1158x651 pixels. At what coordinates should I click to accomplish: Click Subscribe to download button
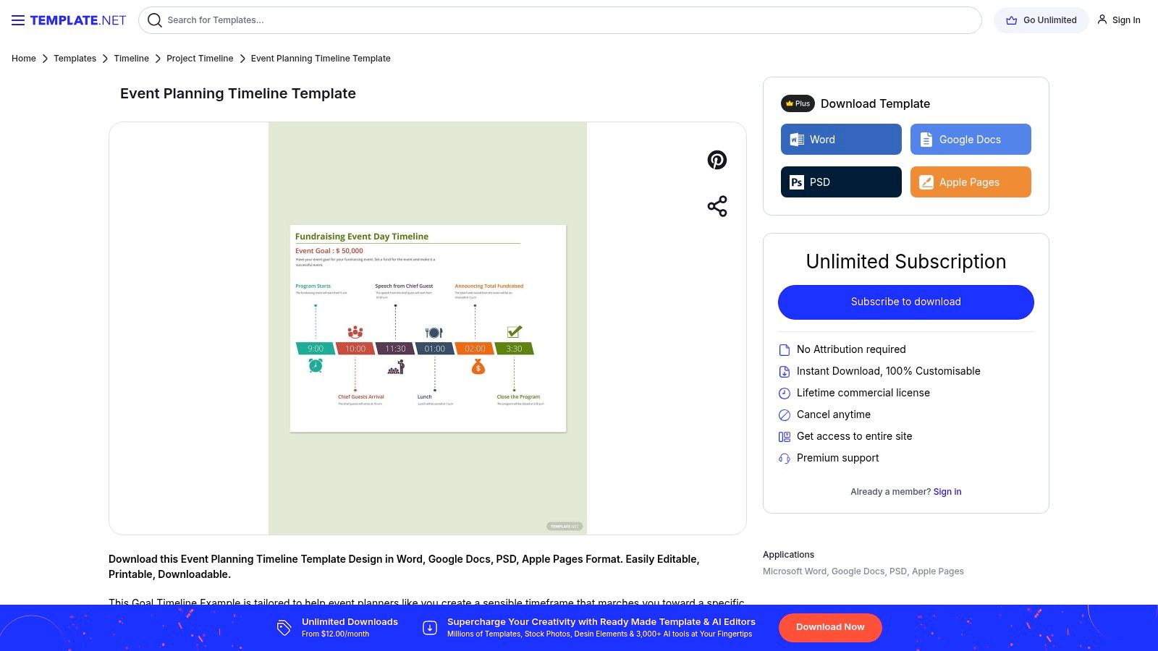point(906,302)
